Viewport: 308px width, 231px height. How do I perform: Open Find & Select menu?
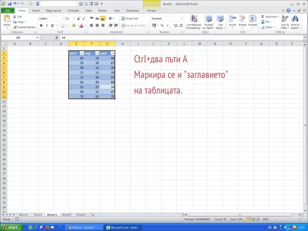295,22
